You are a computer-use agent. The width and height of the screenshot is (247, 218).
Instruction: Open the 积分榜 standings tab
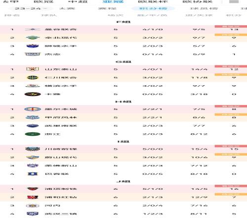point(153,8)
